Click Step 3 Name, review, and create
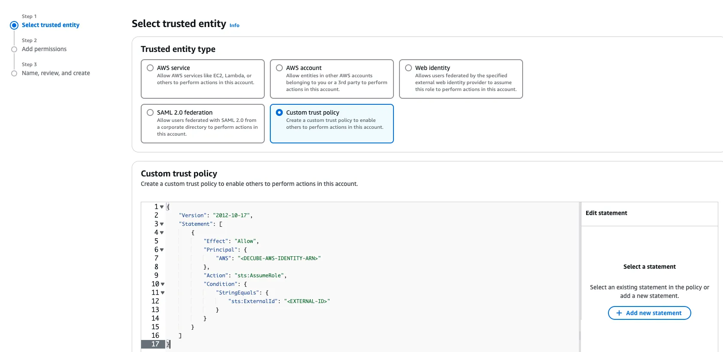The height and width of the screenshot is (352, 723). point(56,73)
